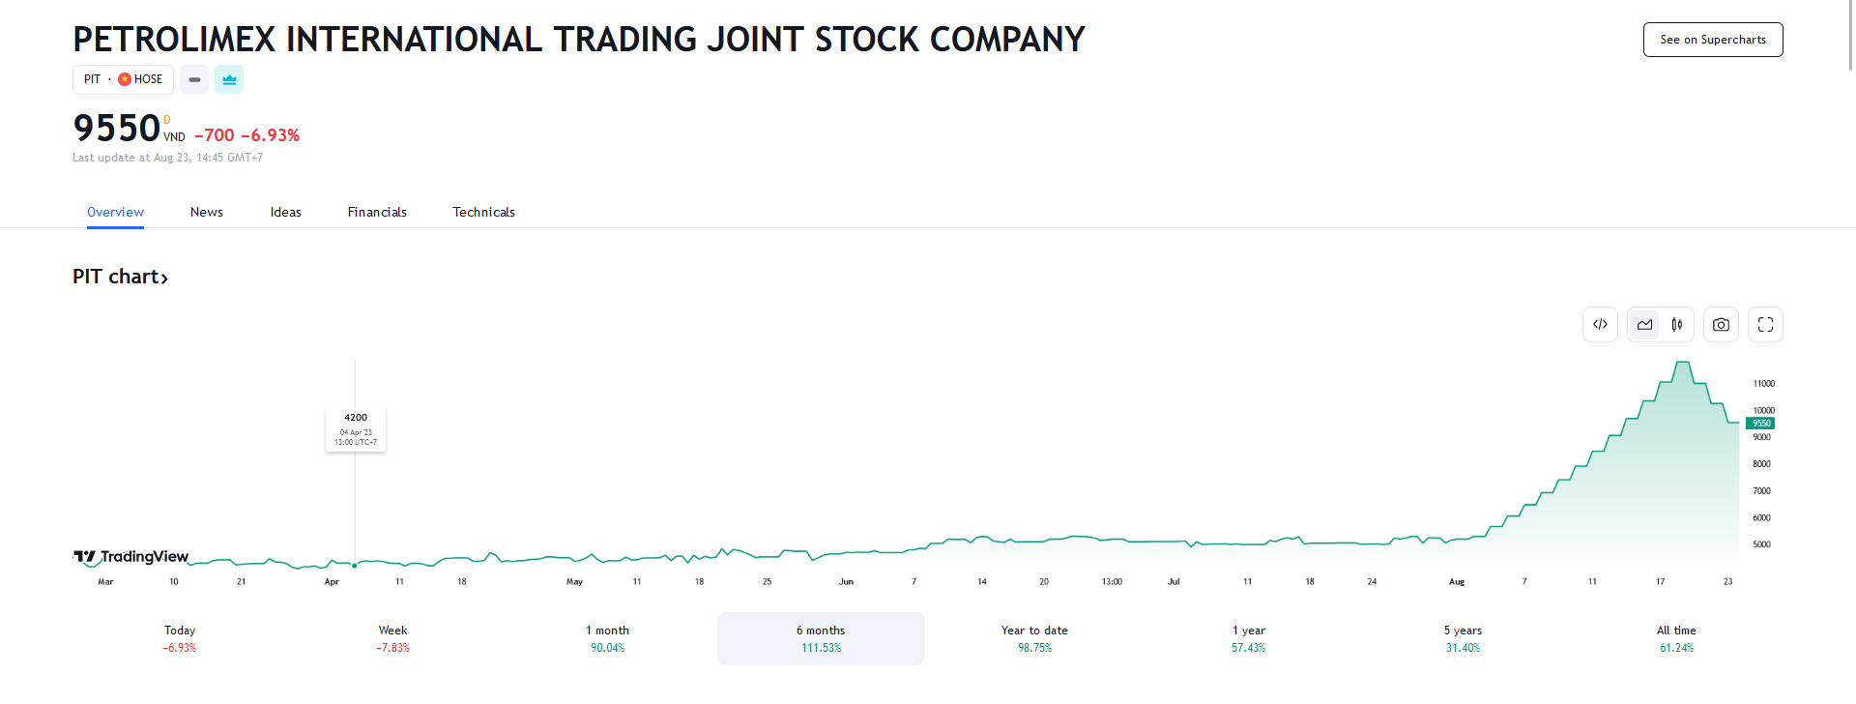
Task: Click the See on Supercharts button
Action: [1713, 40]
